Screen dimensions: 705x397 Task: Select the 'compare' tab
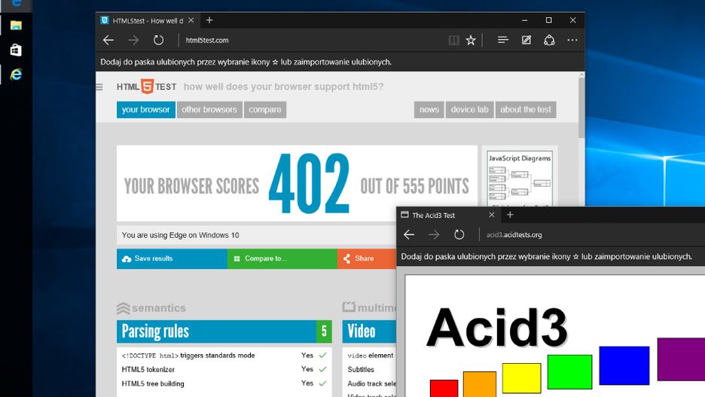coord(265,110)
